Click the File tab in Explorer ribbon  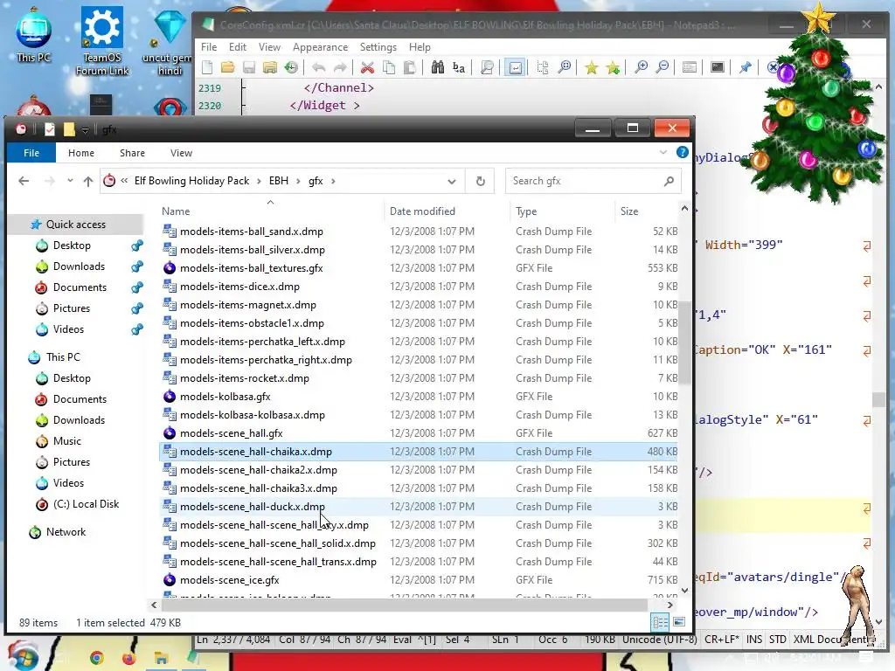[x=31, y=153]
